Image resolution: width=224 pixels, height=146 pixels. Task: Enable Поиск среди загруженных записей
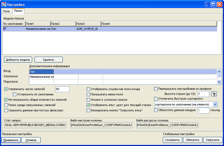[6, 105]
